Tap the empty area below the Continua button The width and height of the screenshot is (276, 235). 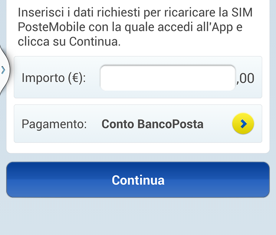point(138,217)
